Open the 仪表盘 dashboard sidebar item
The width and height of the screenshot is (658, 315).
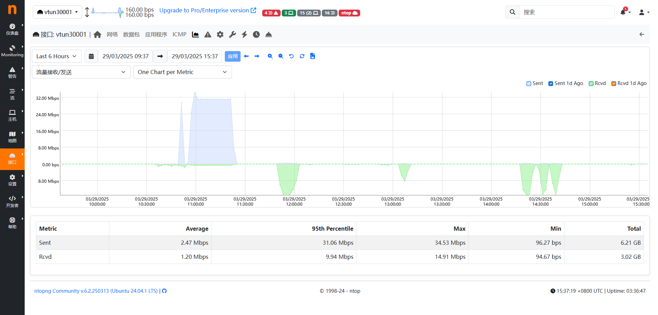pos(12,29)
